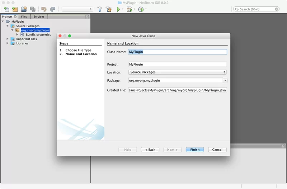Click the Cancel button
The image size is (287, 189).
[217, 150]
